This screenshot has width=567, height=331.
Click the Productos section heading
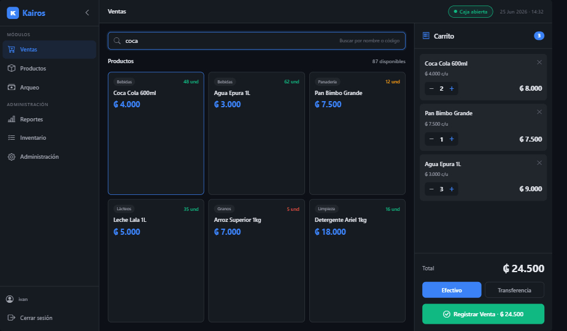[121, 61]
